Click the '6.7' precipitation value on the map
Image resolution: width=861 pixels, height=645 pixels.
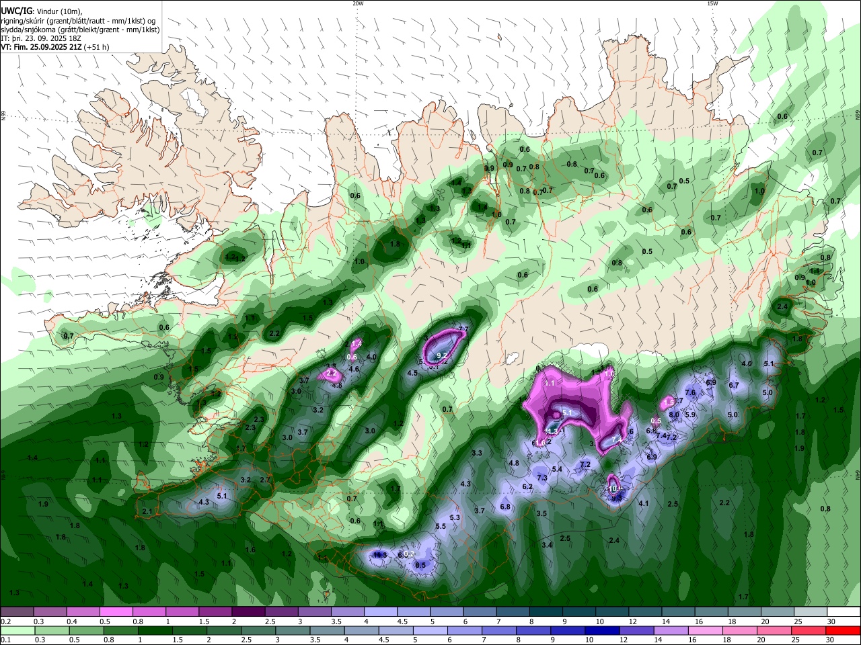coord(734,386)
